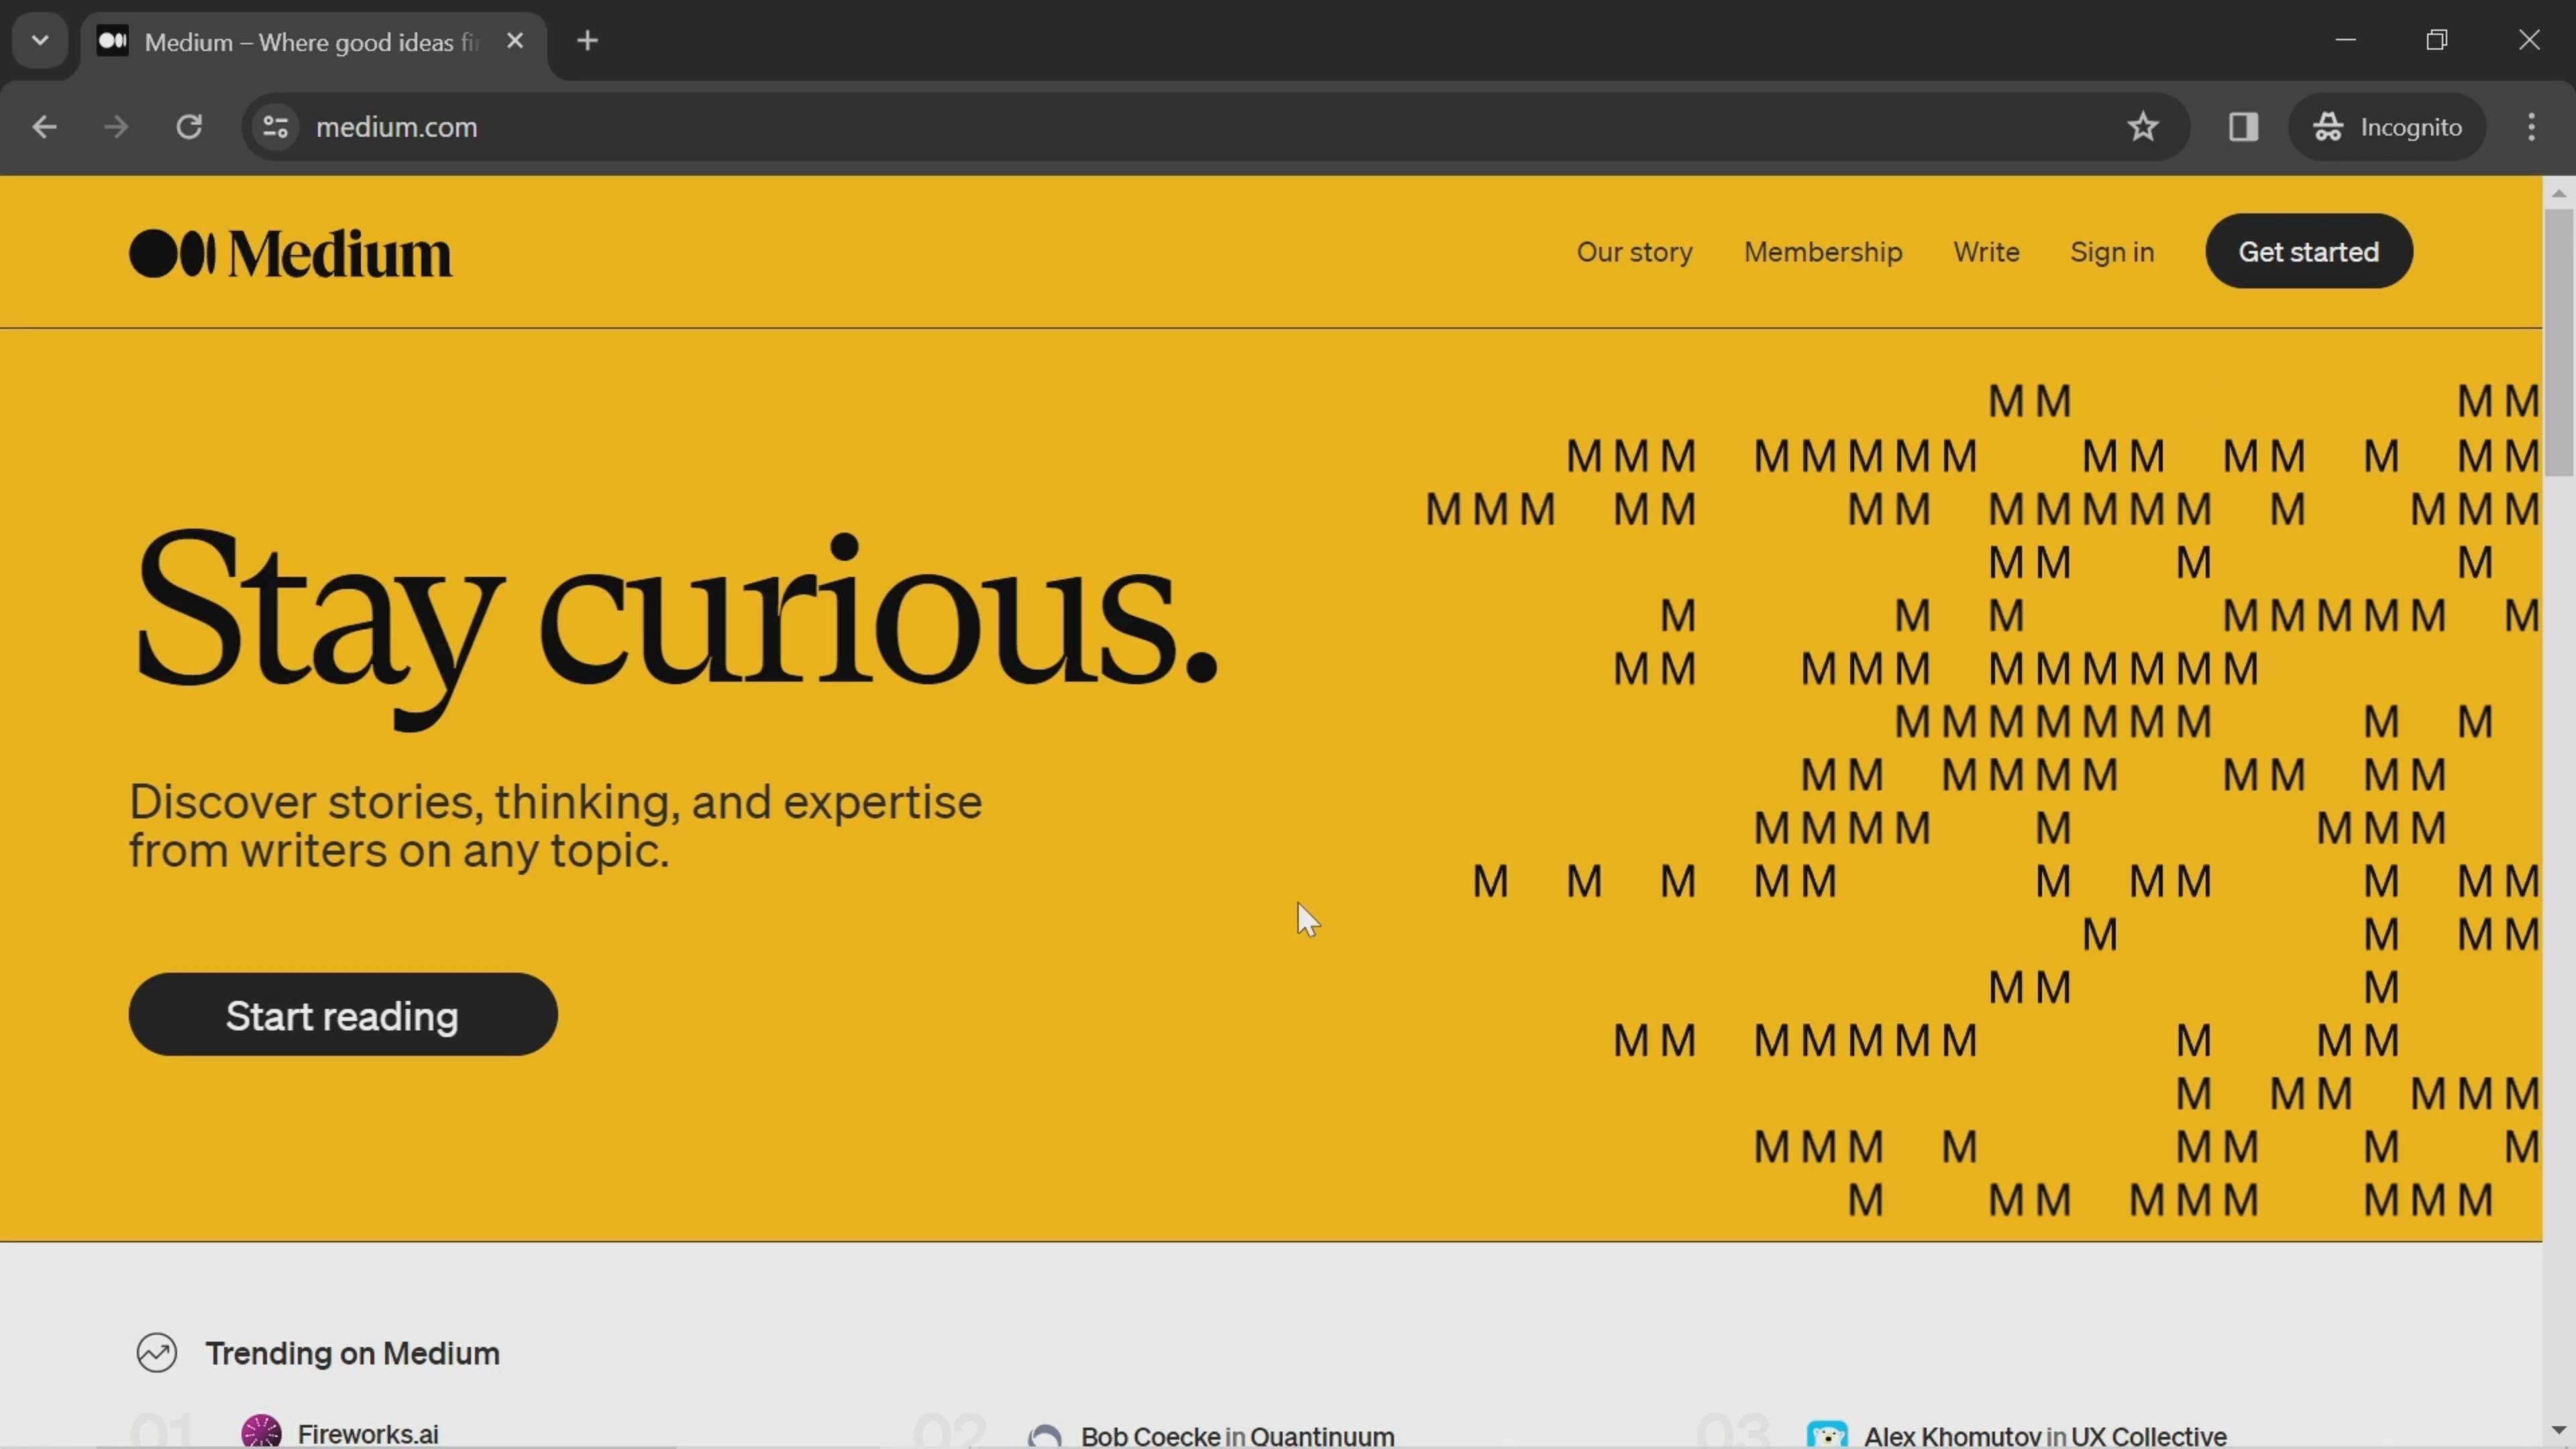Open Chrome's three-dot menu
Viewport: 2576px width, 1449px height.
point(2531,127)
